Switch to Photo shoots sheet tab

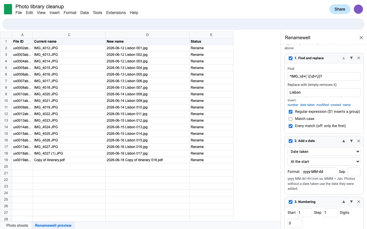17,225
